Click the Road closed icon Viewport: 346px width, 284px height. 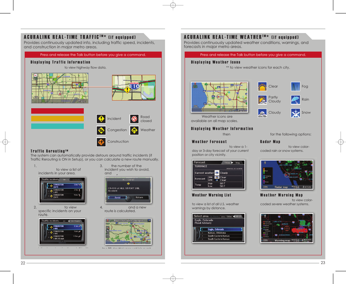(134, 119)
